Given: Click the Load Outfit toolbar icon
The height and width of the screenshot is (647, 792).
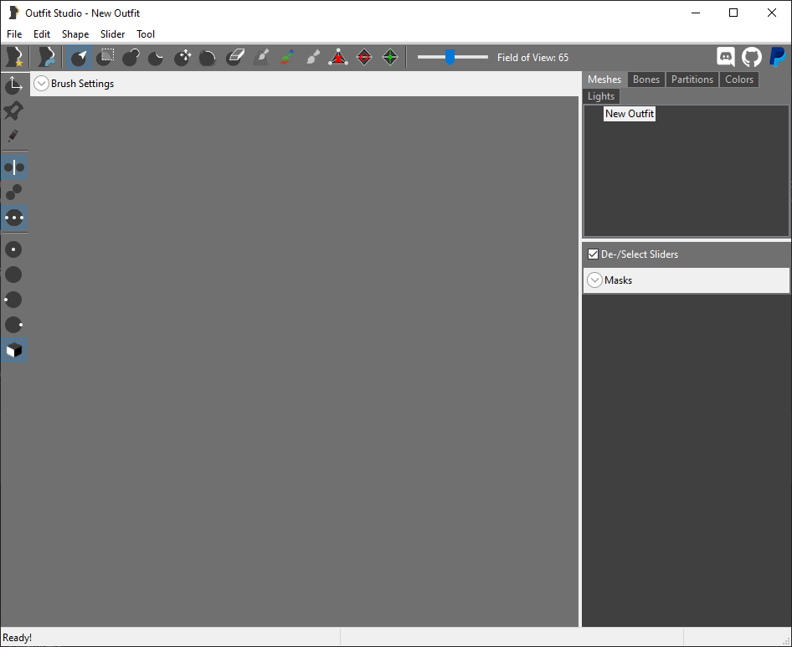Looking at the screenshot, I should click(46, 57).
